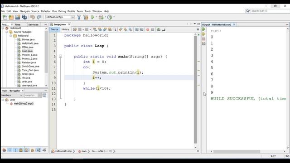Image resolution: width=290 pixels, height=163 pixels.
Task: Click the Find Selection magnifier icon
Action: pyautogui.click(x=95, y=29)
